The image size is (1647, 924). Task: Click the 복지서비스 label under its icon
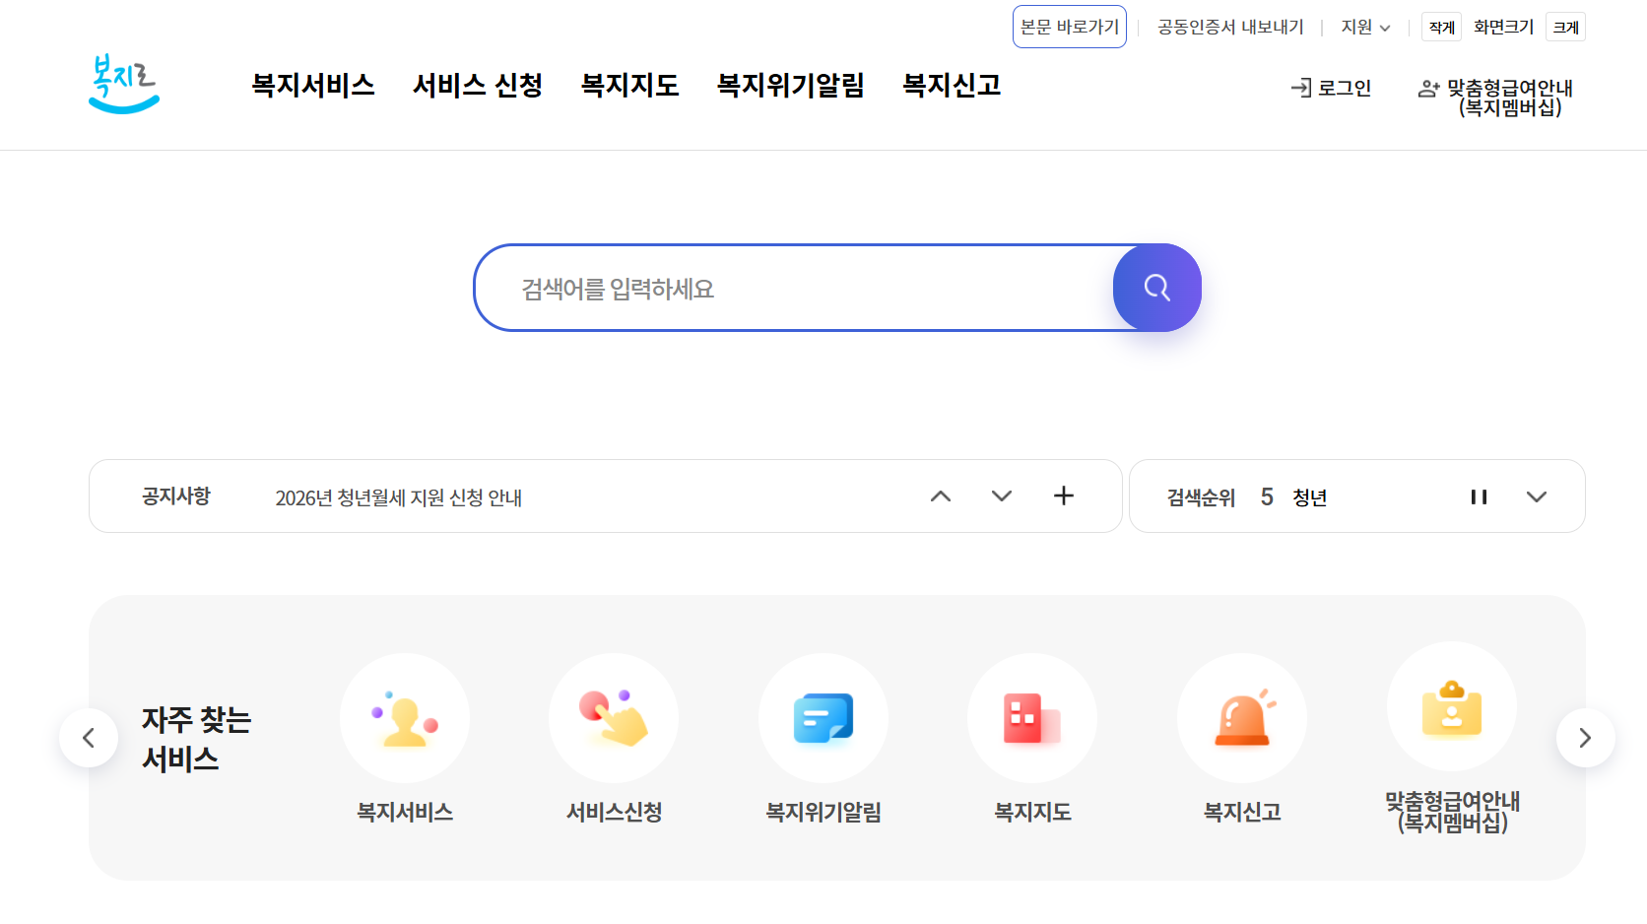click(x=405, y=812)
